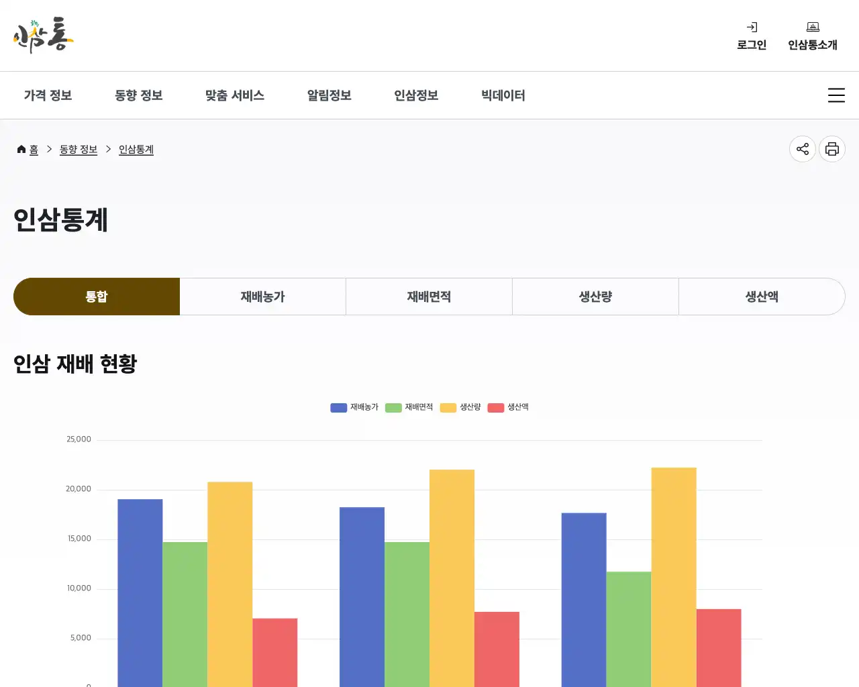The height and width of the screenshot is (687, 859).
Task: Open 빅데이터 menu
Action: (503, 95)
